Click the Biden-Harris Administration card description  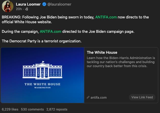pos(121,62)
